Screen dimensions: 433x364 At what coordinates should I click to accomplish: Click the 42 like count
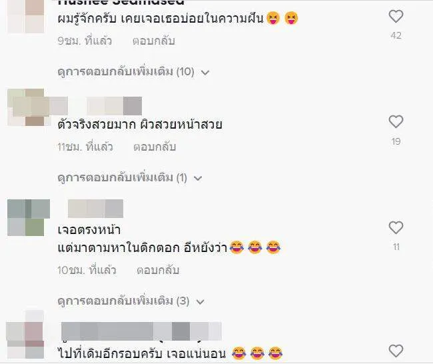pyautogui.click(x=396, y=35)
